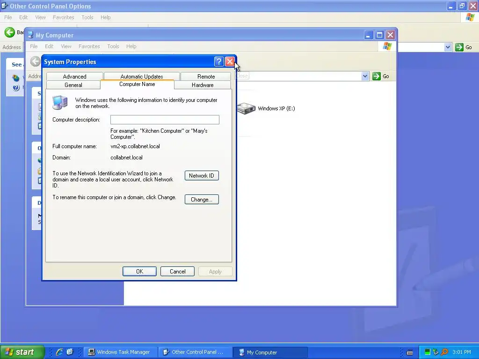Close the System Properties dialog
This screenshot has width=479, height=359.
click(x=230, y=62)
